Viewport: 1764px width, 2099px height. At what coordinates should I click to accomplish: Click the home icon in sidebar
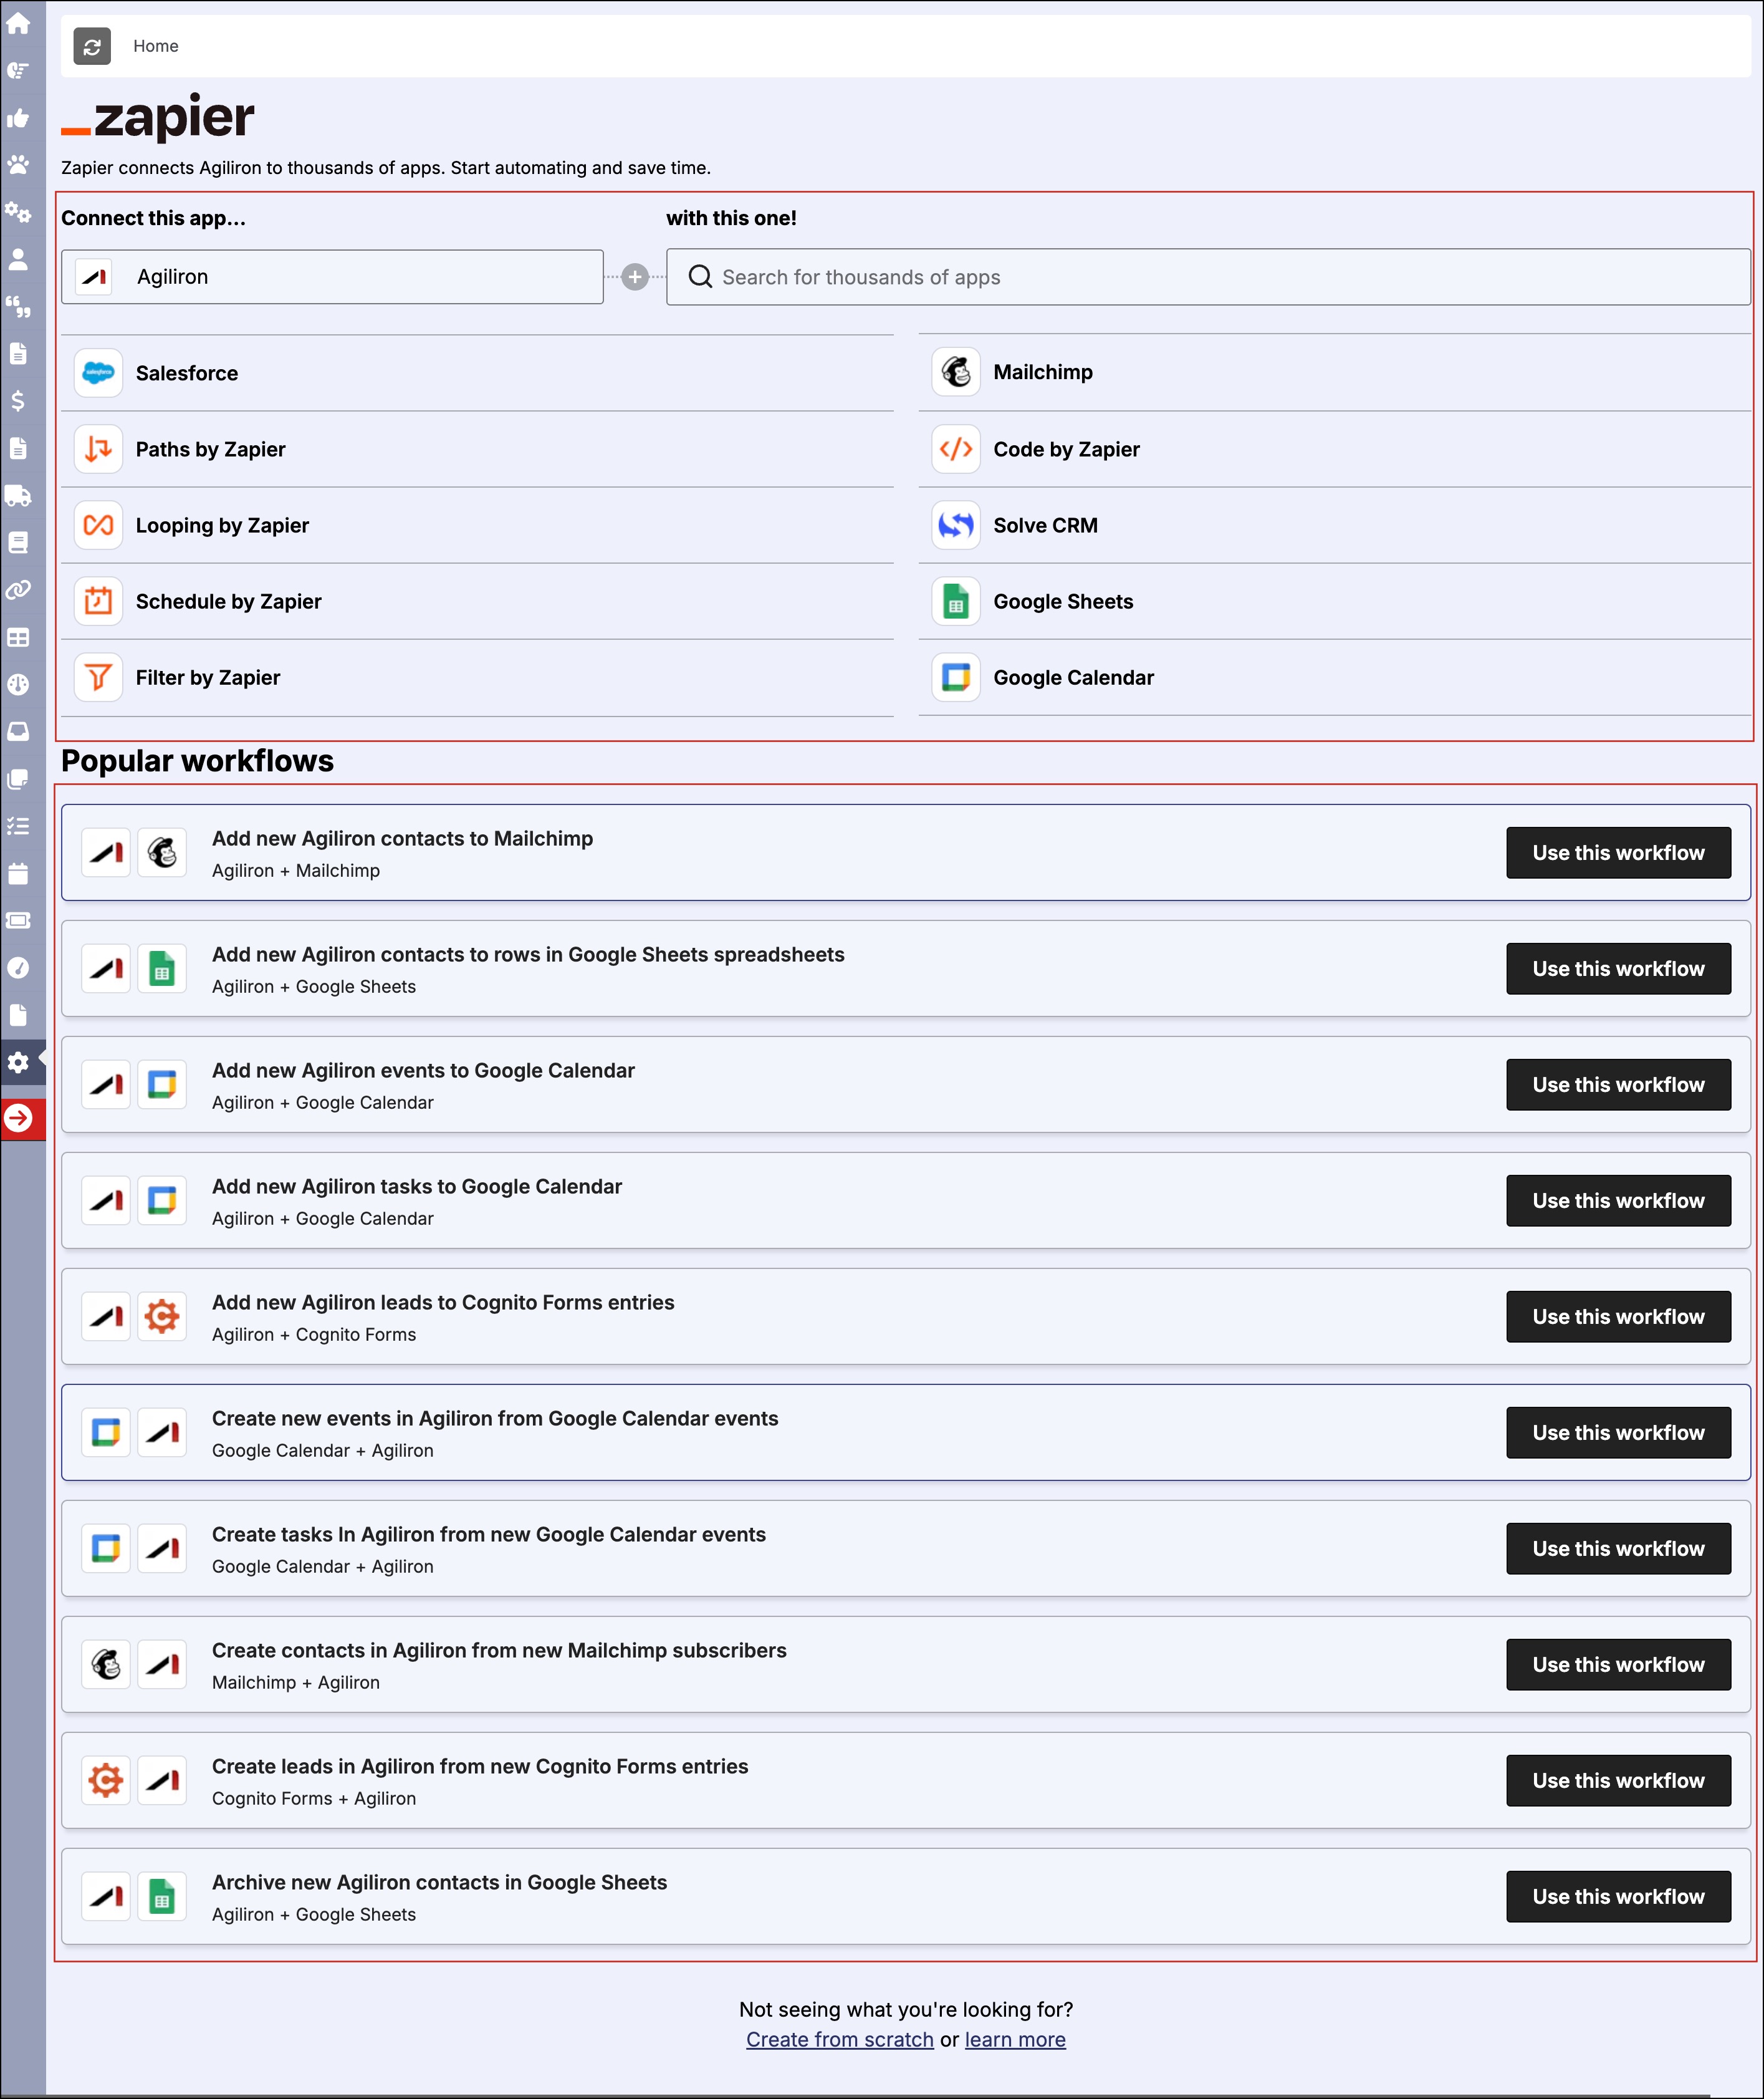[18, 23]
